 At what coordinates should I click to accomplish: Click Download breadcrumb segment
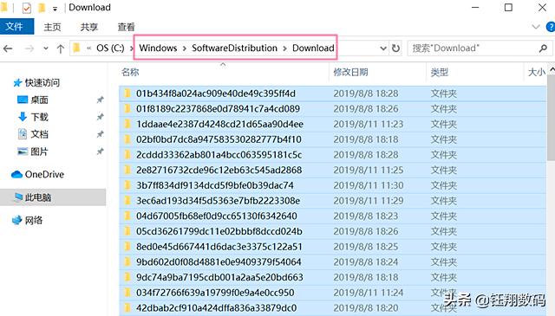313,48
